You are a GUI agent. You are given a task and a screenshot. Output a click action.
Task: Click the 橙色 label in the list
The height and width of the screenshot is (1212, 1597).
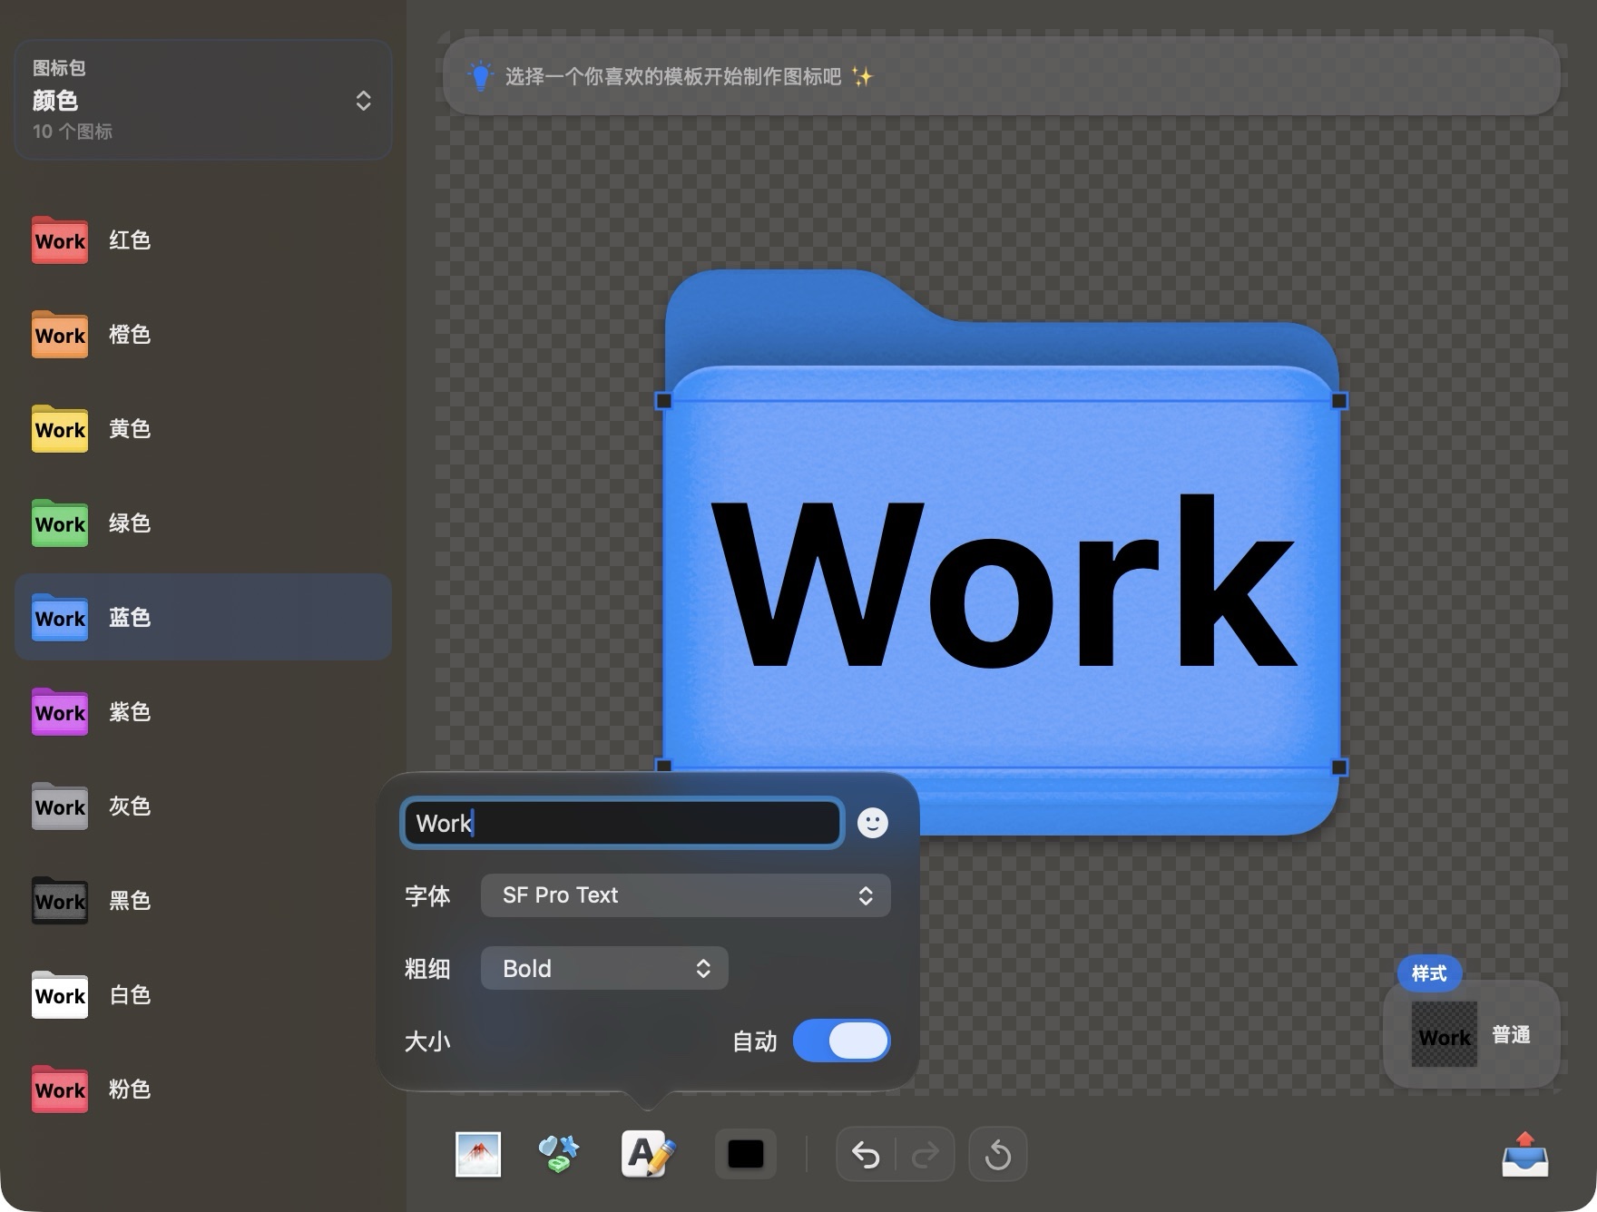[x=130, y=335]
